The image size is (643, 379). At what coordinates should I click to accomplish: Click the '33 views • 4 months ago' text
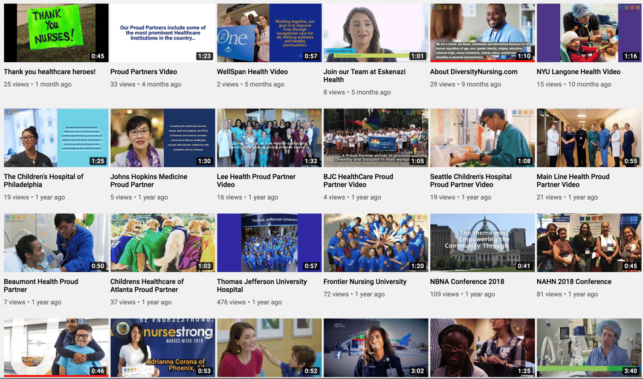(x=146, y=84)
